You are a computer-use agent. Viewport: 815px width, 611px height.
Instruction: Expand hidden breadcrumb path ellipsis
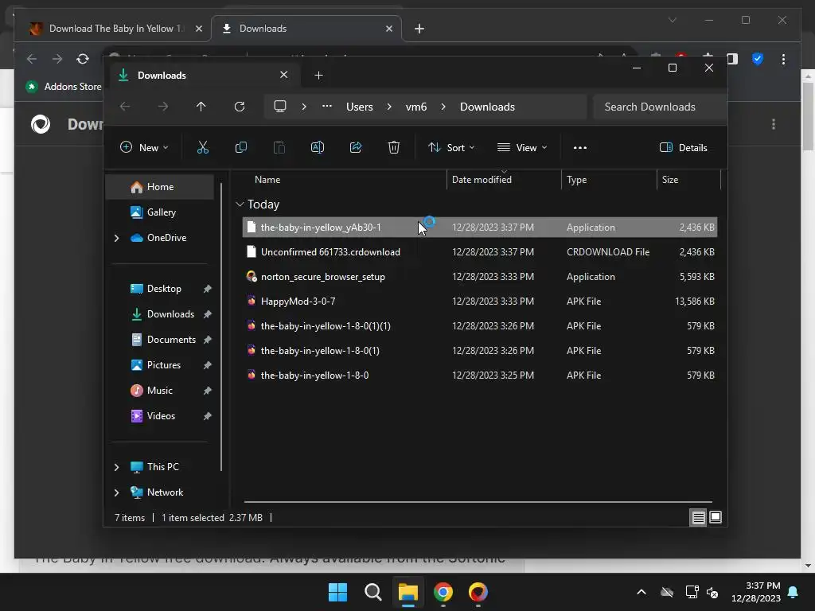[327, 106]
